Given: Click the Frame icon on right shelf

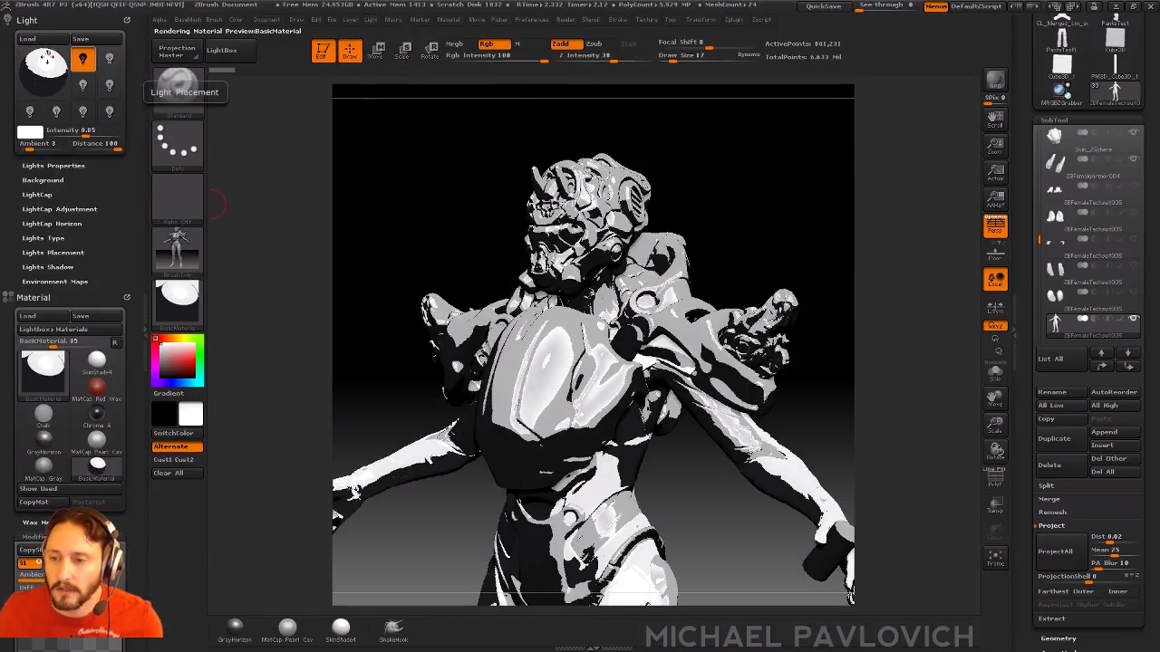Looking at the screenshot, I should coord(995,558).
